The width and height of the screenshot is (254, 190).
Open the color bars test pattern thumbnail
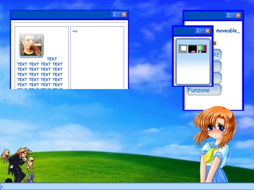pos(202,49)
